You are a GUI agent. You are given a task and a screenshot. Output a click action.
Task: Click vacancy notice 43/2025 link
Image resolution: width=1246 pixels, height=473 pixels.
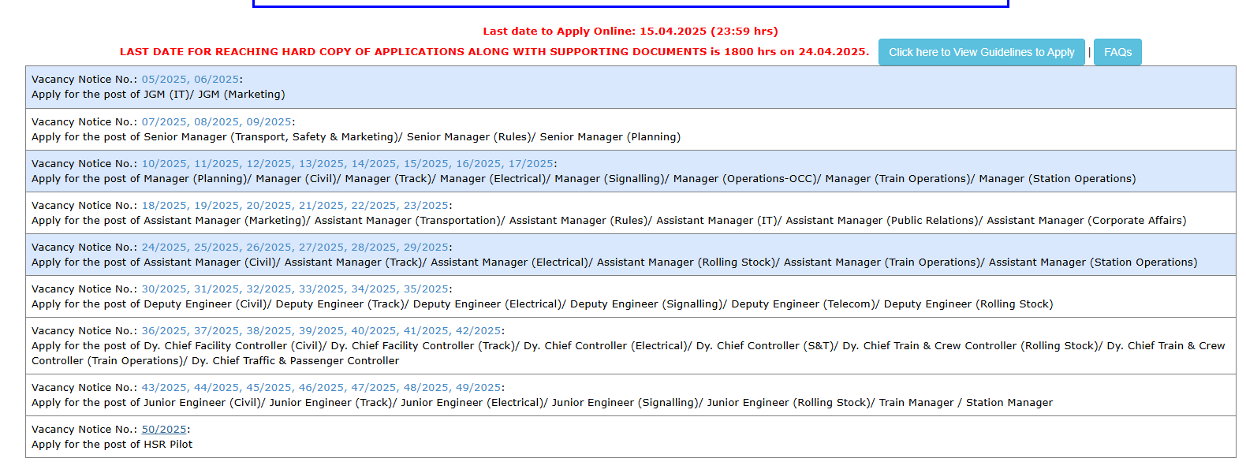click(x=164, y=388)
